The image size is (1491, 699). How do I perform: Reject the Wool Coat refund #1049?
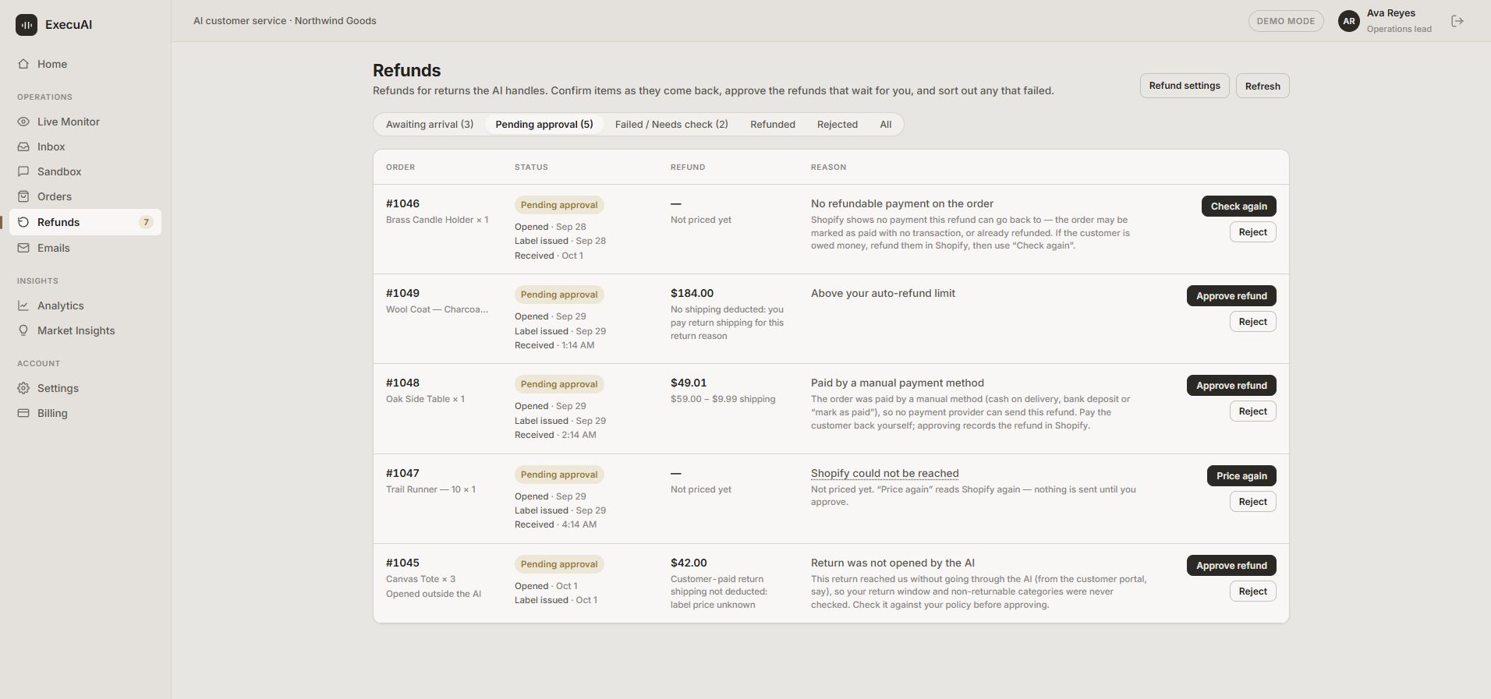1253,322
